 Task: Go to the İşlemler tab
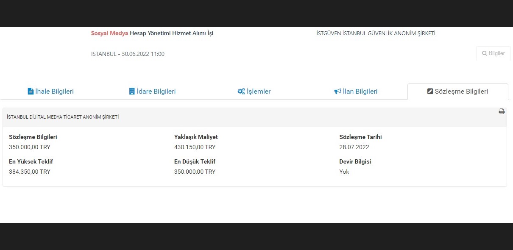(x=259, y=92)
